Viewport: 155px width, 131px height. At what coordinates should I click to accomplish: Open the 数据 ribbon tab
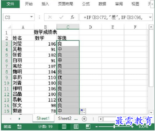coord(102,4)
